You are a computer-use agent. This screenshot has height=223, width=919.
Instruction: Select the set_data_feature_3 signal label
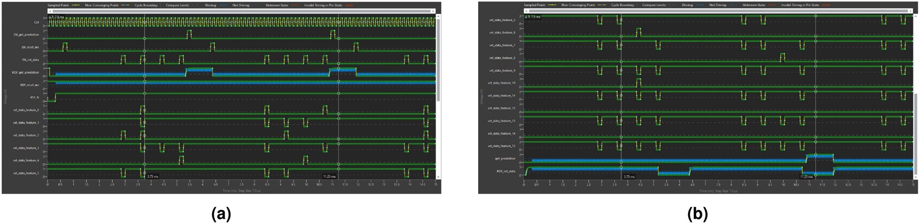point(26,148)
